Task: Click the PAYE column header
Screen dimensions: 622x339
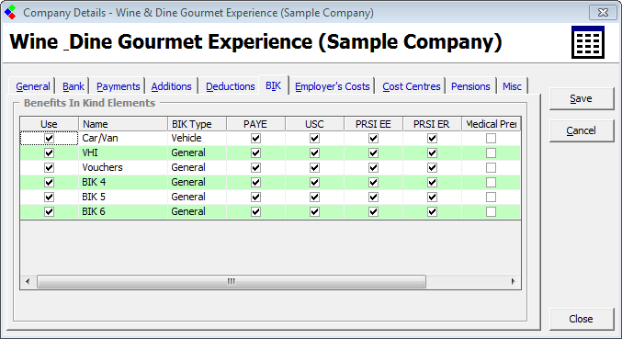Action: click(x=255, y=124)
